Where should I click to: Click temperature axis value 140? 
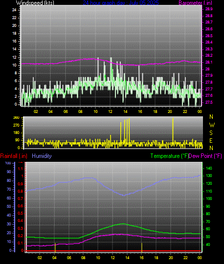coord(209,168)
